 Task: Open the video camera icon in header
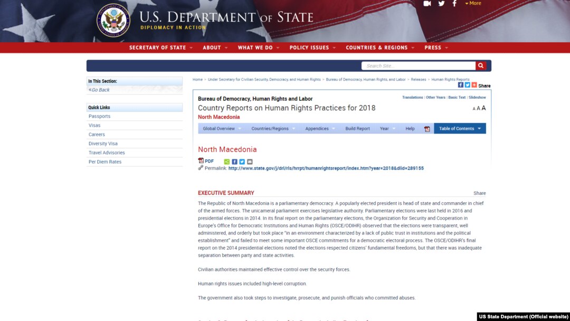click(427, 3)
